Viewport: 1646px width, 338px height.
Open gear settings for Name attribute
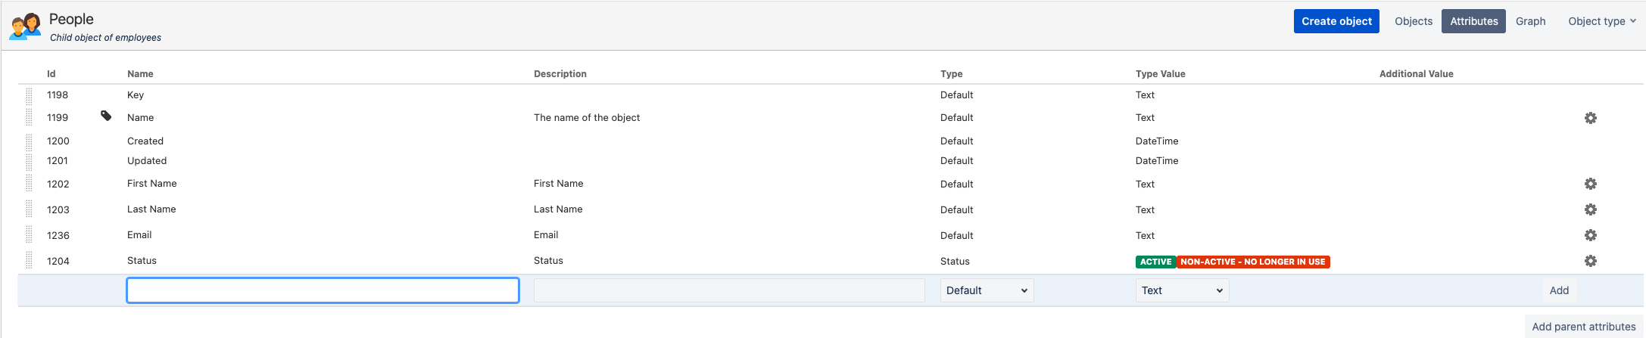[1590, 118]
